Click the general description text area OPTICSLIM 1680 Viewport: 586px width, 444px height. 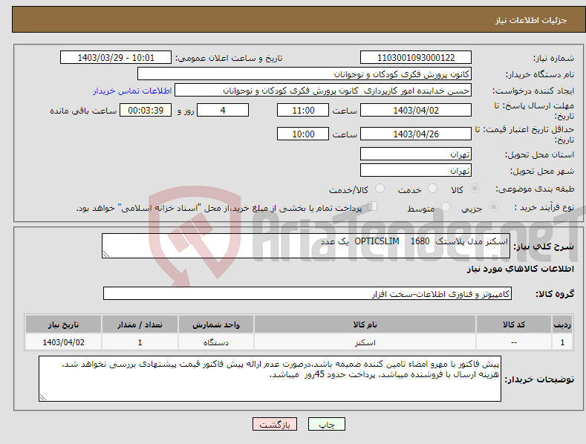click(x=306, y=246)
